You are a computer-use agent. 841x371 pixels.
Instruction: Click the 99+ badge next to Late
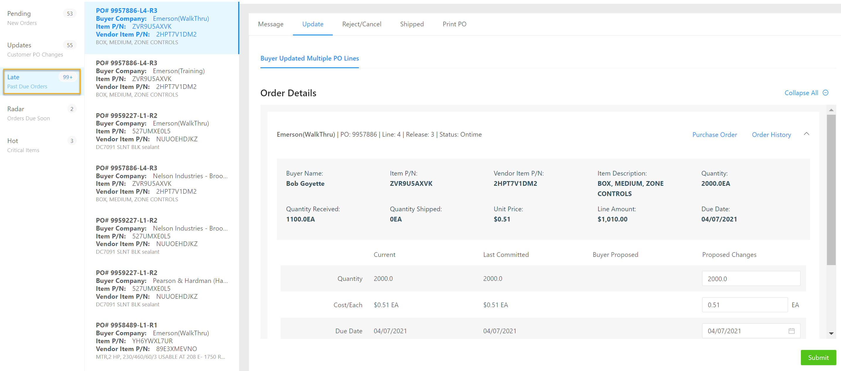point(68,77)
